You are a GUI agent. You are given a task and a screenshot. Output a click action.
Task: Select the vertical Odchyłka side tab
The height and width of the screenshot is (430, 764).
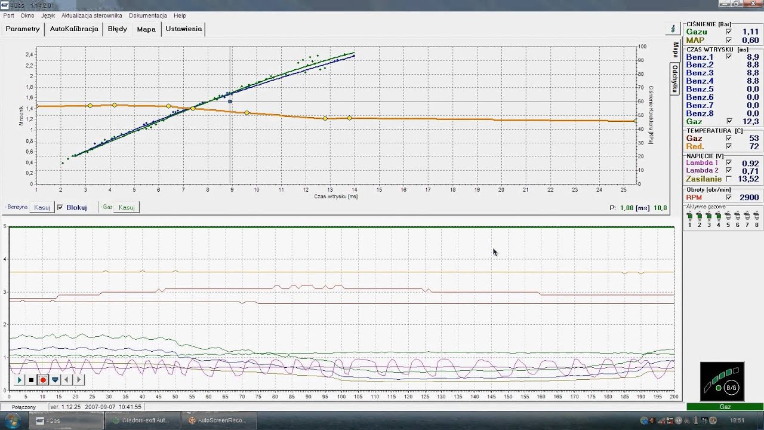675,79
